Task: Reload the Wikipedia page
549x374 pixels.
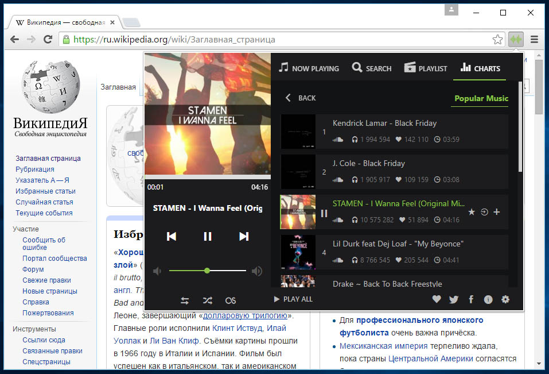Action: point(48,39)
